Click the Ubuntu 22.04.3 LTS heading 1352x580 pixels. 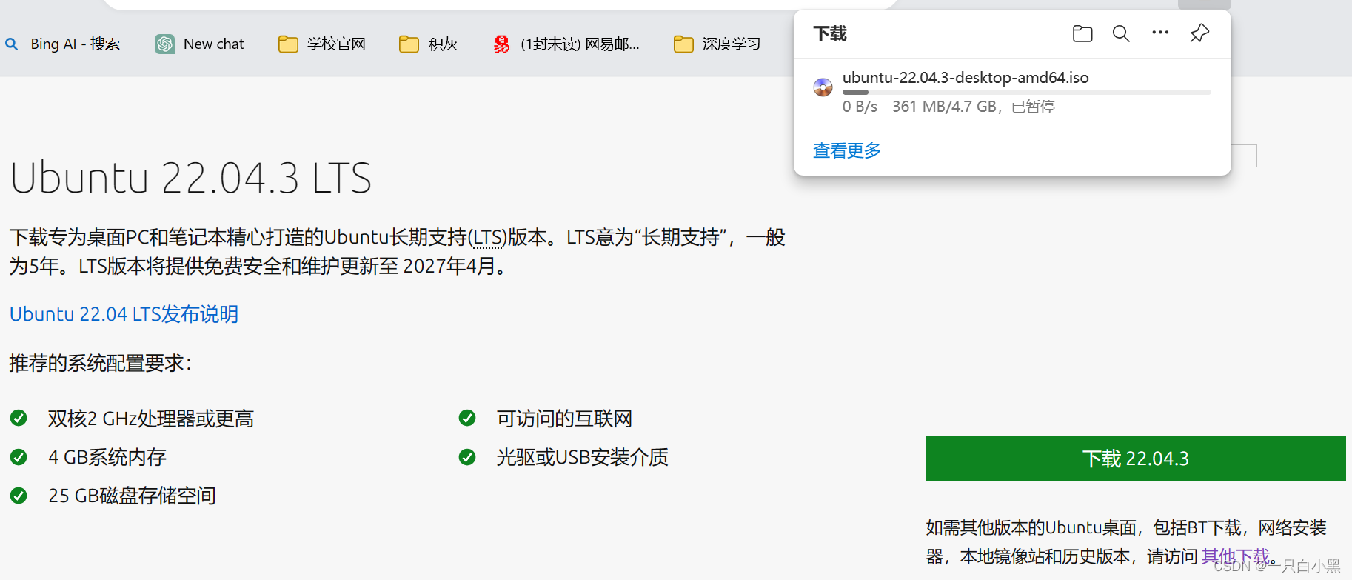pyautogui.click(x=191, y=178)
